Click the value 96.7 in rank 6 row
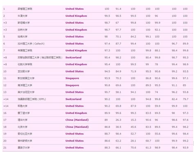Viewport: 194px width, 152px height. [174, 44]
